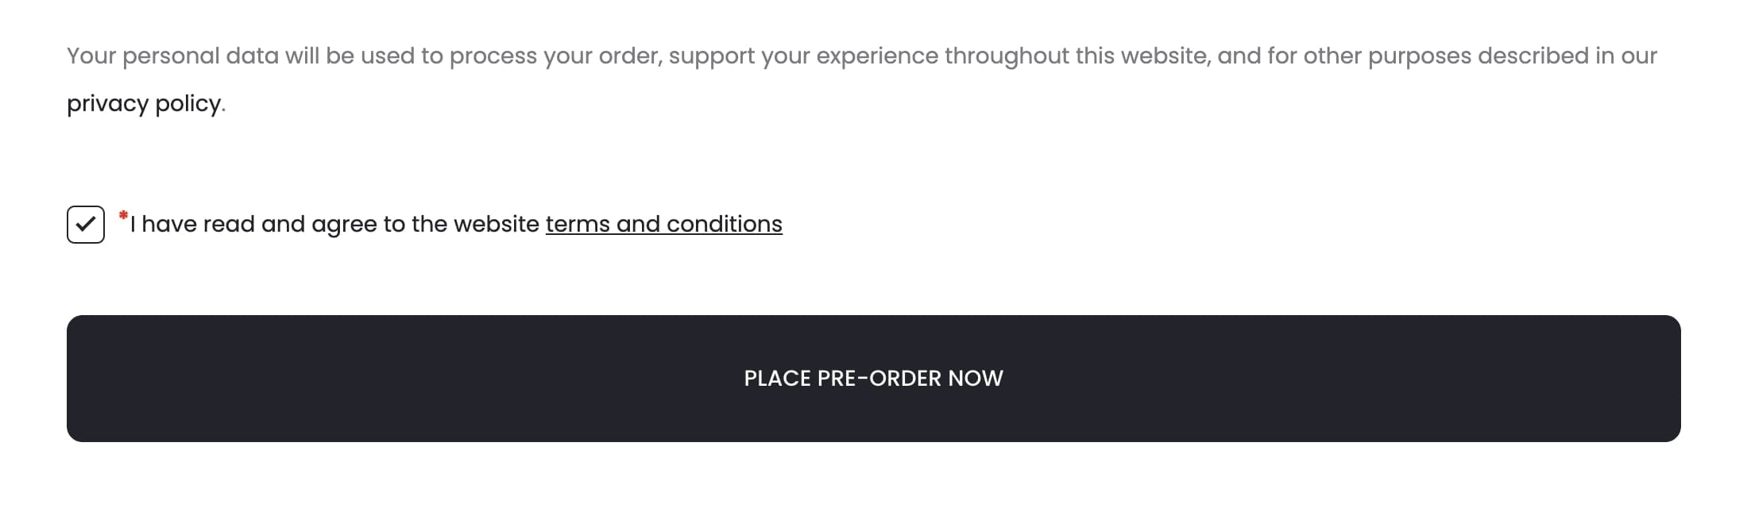
Task: Follow the underlined "terms and conditions" text
Action: pyautogui.click(x=663, y=225)
